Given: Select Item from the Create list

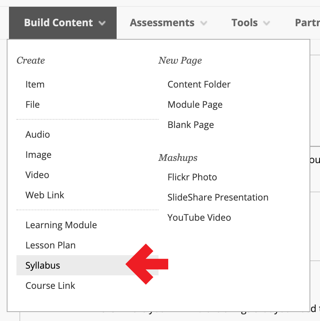Looking at the screenshot, I should pyautogui.click(x=35, y=85).
